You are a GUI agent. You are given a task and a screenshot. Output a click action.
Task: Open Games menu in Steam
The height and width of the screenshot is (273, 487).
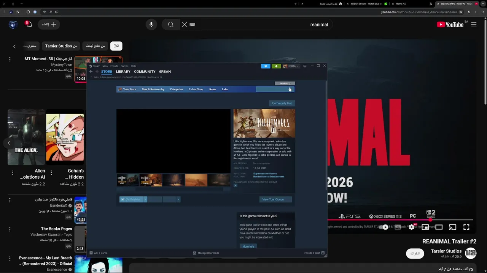[124, 66]
